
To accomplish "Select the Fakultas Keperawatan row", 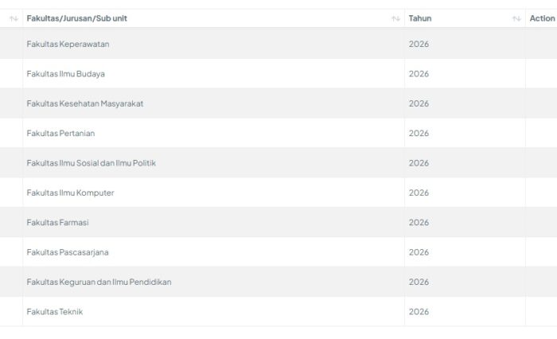I will (x=68, y=44).
